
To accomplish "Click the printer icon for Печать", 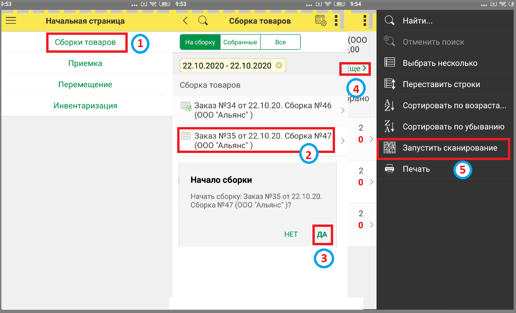I will pos(390,169).
